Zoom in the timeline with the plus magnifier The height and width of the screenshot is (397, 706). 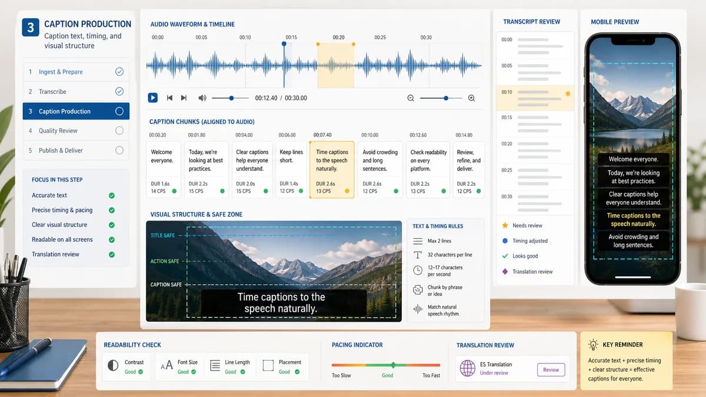[x=471, y=98]
